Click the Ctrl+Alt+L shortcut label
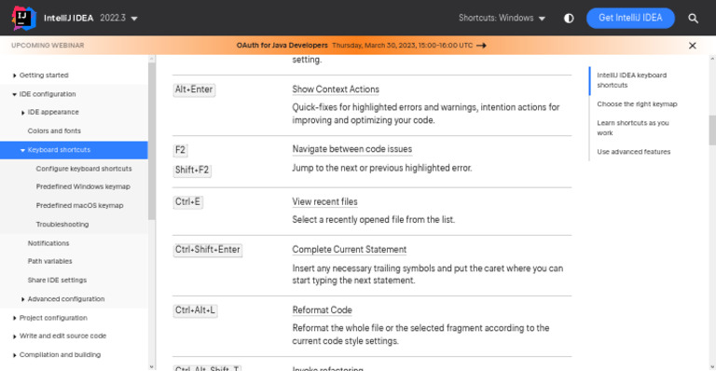 195,310
